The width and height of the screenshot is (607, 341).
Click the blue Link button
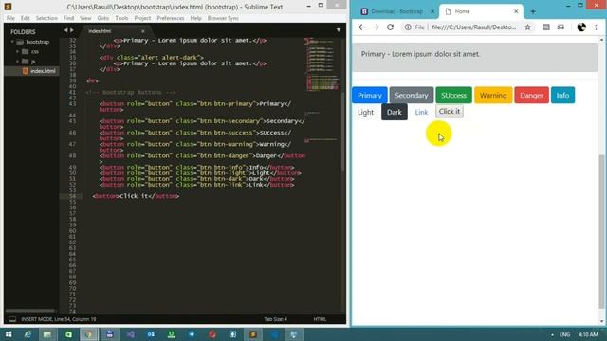click(421, 112)
